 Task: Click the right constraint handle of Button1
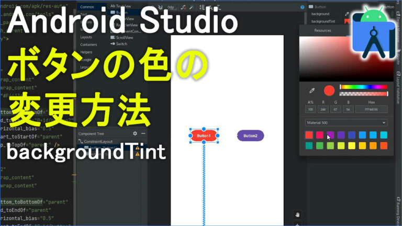217,135
